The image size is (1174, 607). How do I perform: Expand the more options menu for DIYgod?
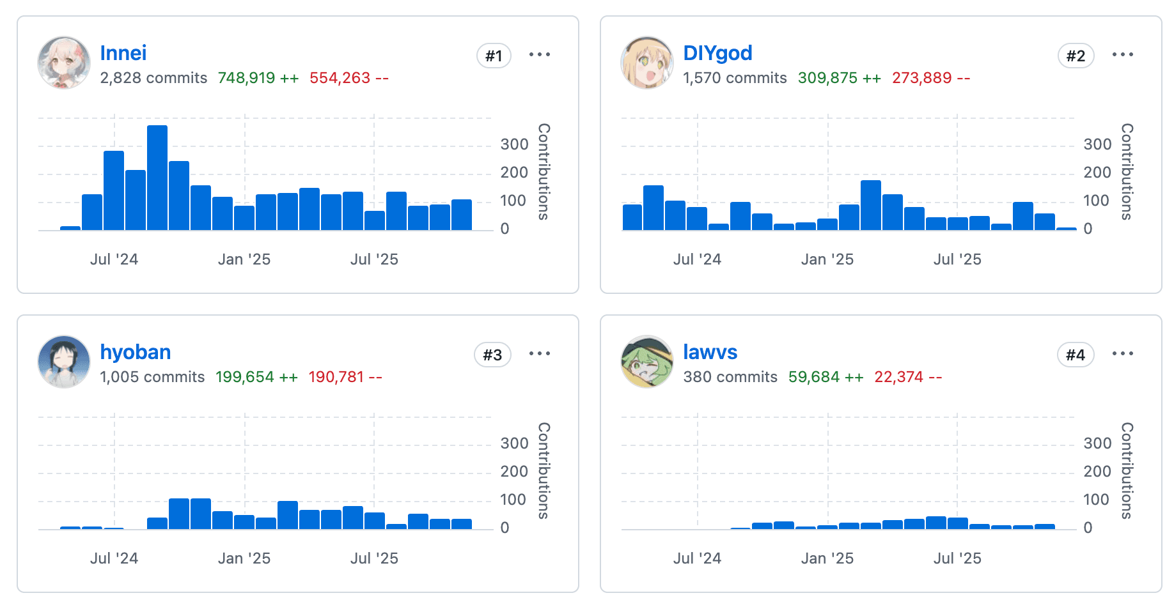1122,55
